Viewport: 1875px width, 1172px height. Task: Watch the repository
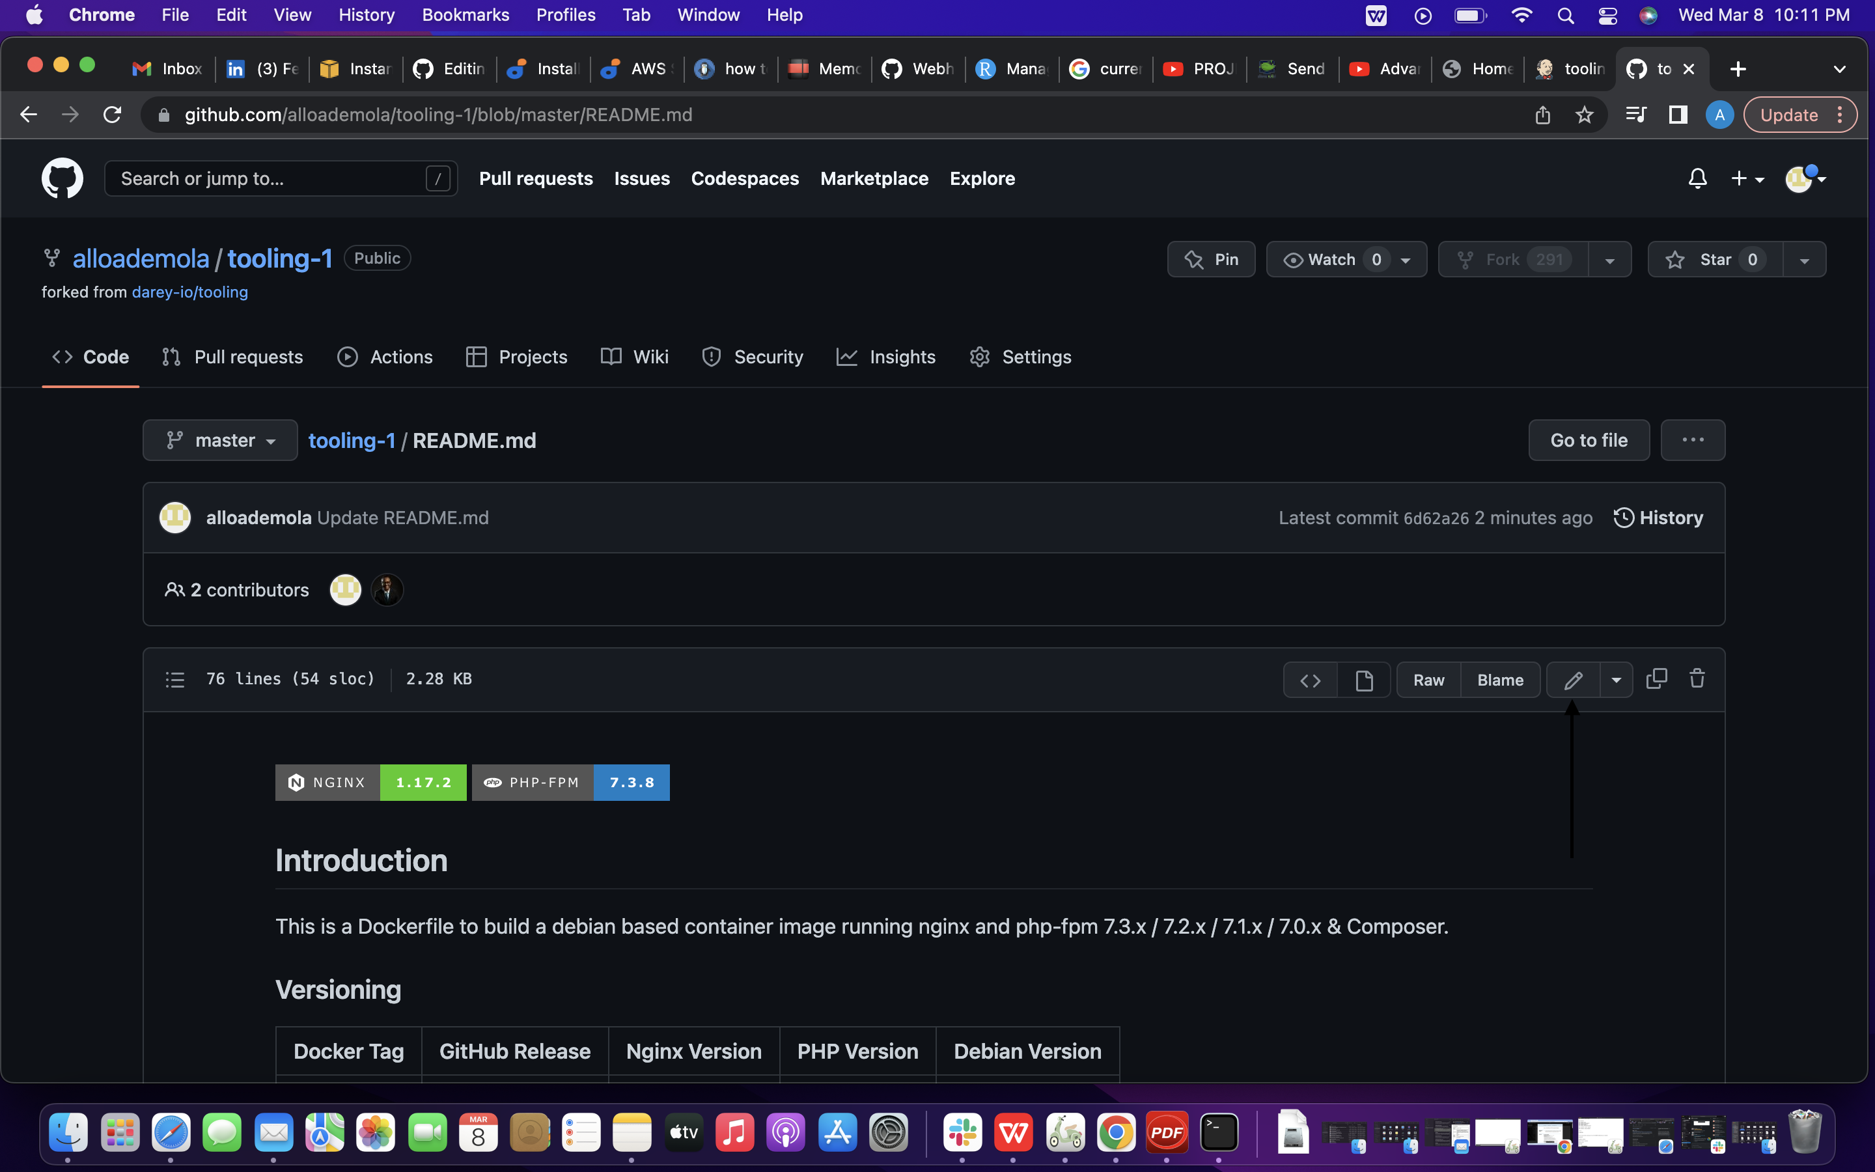1329,259
